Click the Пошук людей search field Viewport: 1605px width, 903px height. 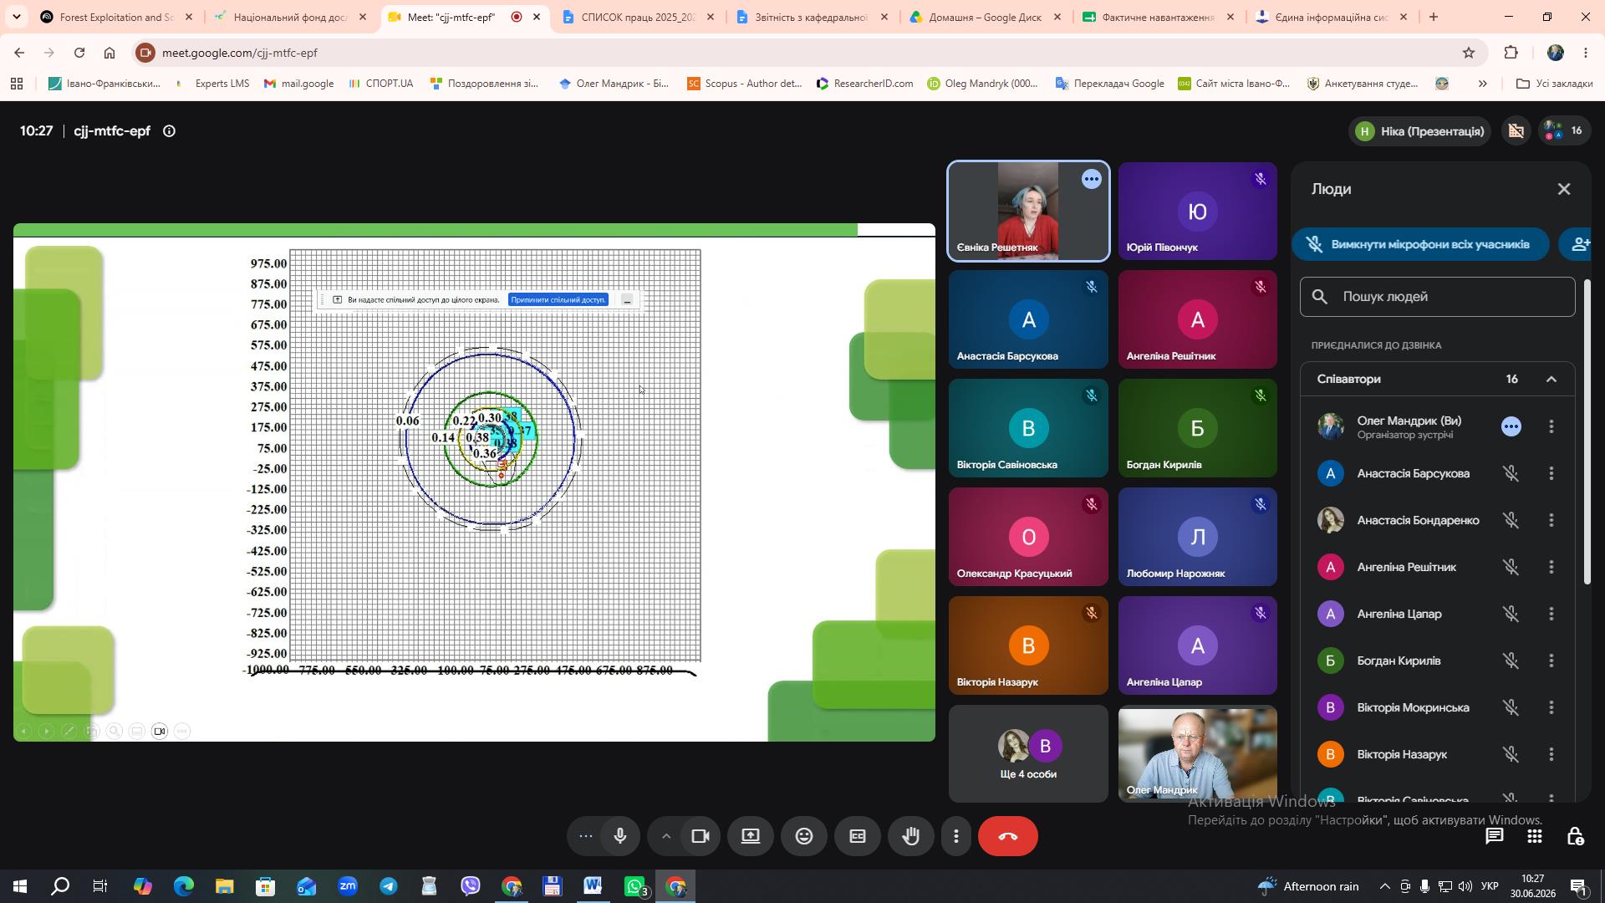[1438, 297]
